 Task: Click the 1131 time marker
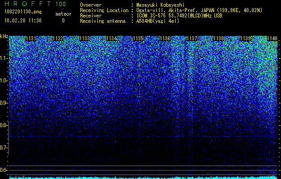coord(31,38)
